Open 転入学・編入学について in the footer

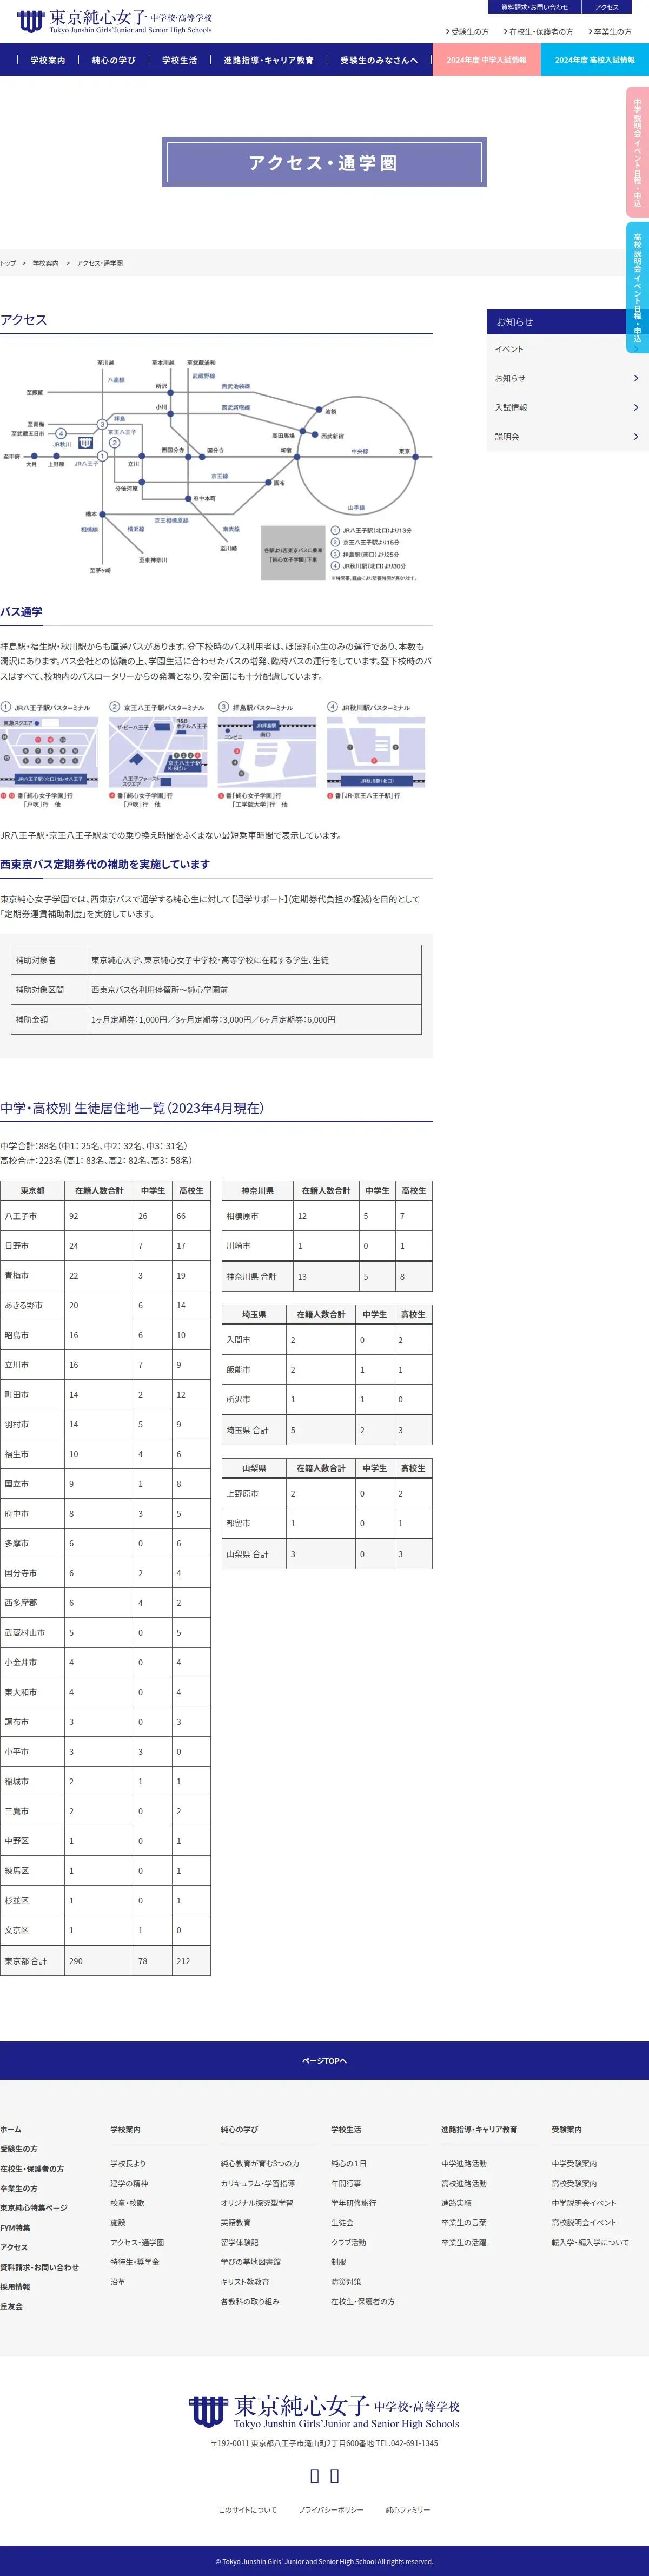pyautogui.click(x=590, y=2242)
